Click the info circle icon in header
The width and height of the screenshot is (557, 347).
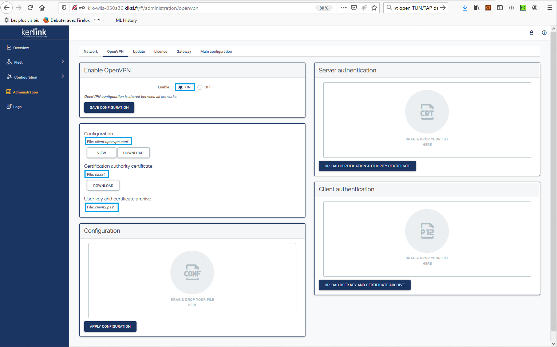pos(544,33)
